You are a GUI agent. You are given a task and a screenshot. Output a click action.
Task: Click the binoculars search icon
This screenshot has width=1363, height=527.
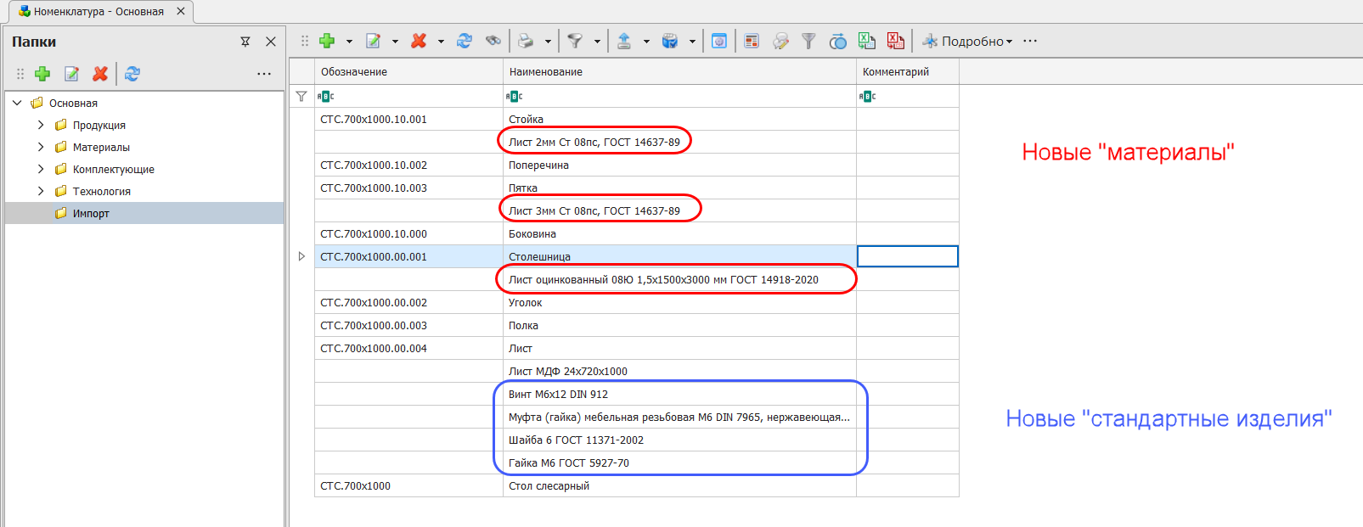pos(493,41)
